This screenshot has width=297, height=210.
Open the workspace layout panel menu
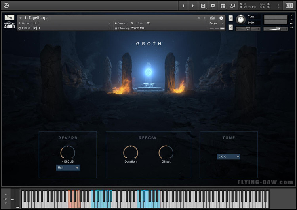coord(223,6)
